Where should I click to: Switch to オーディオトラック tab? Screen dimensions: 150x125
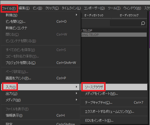(94, 15)
